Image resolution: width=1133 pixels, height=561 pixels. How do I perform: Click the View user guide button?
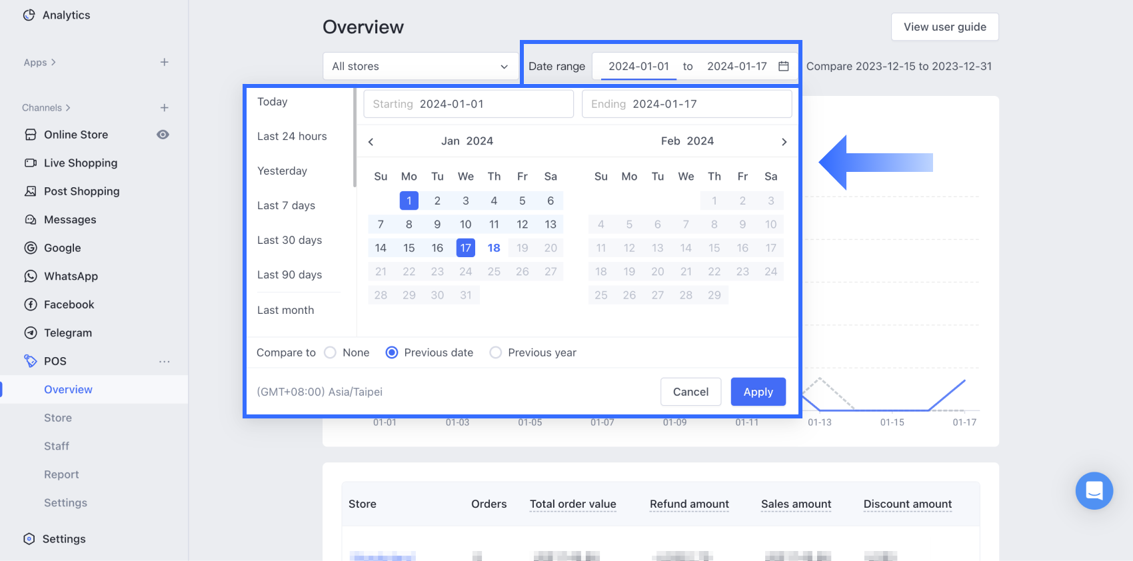(x=944, y=27)
